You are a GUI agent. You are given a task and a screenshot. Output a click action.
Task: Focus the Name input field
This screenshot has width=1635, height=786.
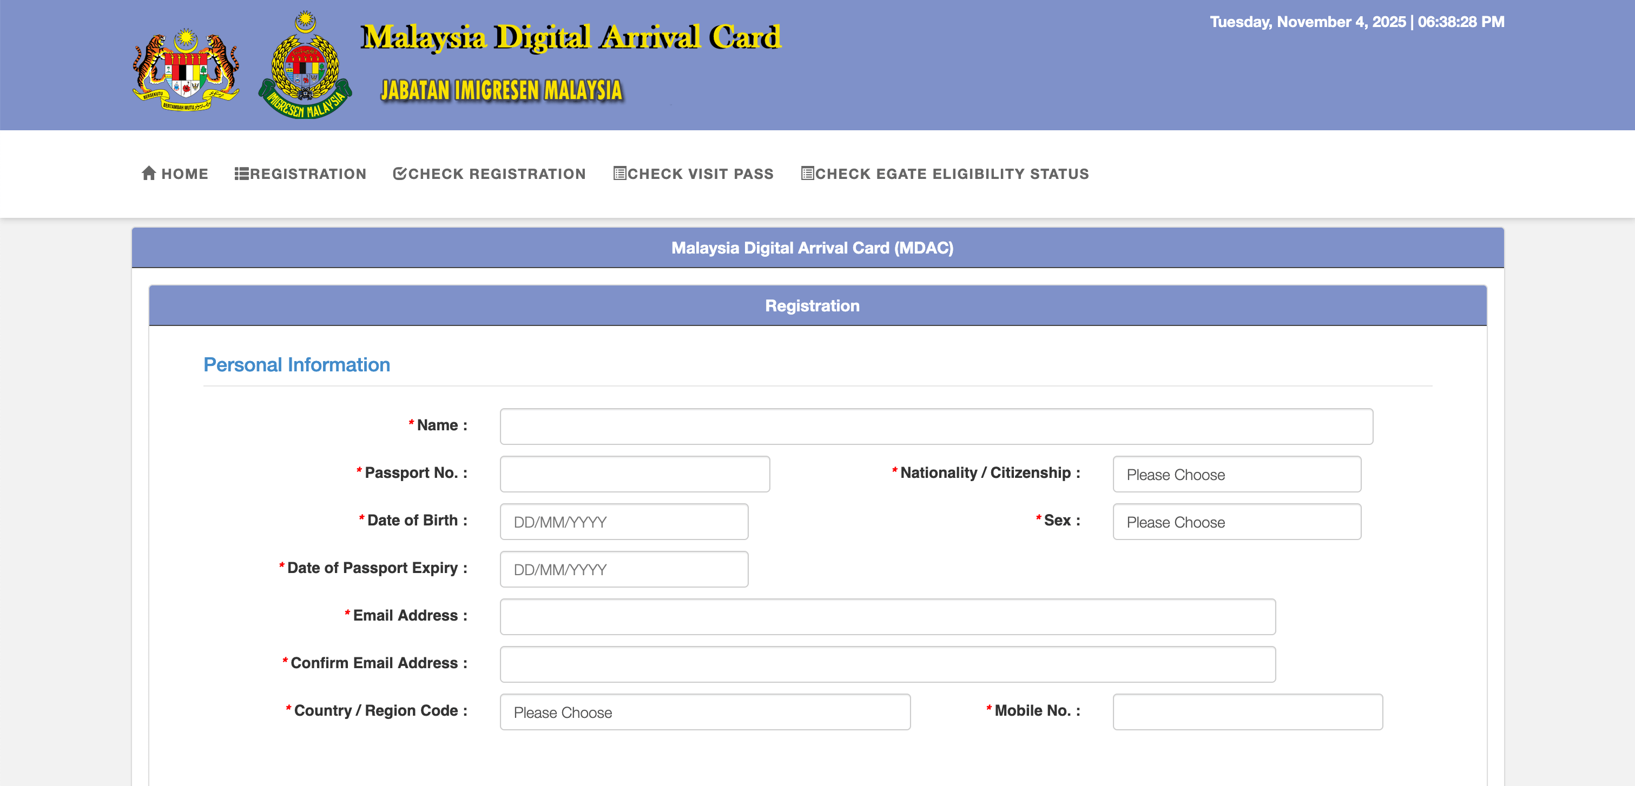point(936,427)
